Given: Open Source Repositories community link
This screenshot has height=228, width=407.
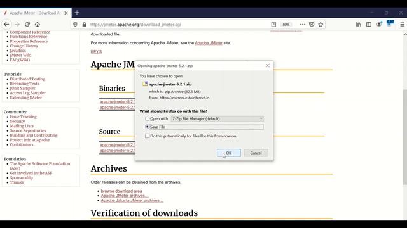Looking at the screenshot, I should point(28,130).
